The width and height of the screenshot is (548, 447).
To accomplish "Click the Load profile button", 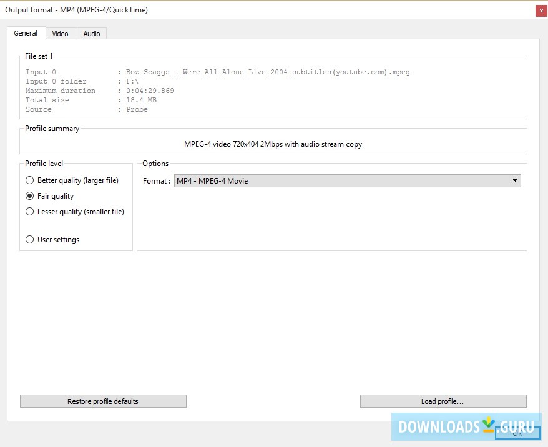I will click(443, 401).
